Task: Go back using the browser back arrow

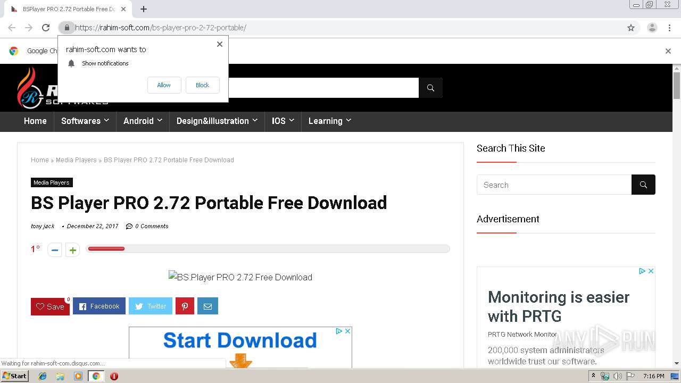Action: point(12,28)
